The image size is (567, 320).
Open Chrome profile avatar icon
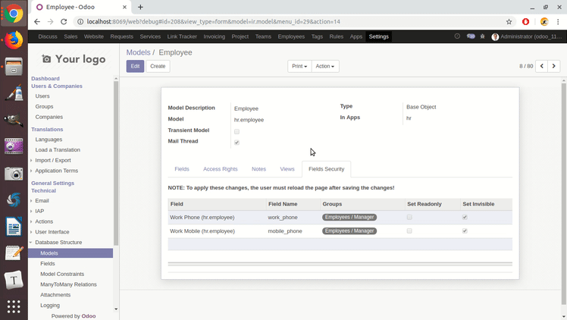(544, 22)
